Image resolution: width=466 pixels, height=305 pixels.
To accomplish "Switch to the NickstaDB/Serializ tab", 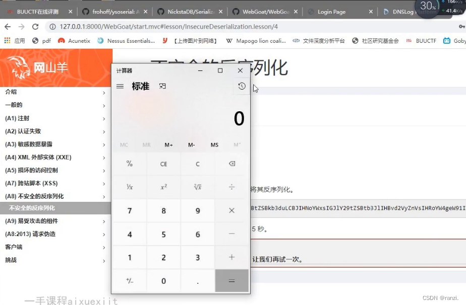I will (x=191, y=12).
